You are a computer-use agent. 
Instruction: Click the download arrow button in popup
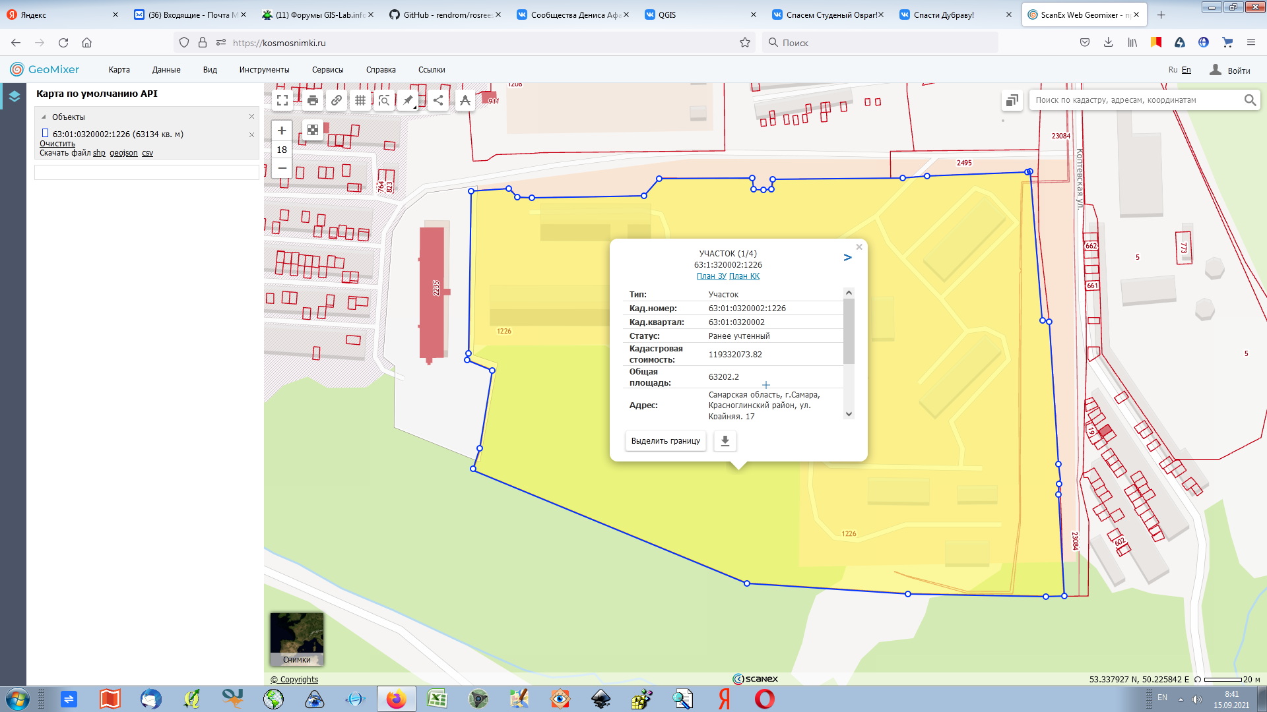[725, 441]
